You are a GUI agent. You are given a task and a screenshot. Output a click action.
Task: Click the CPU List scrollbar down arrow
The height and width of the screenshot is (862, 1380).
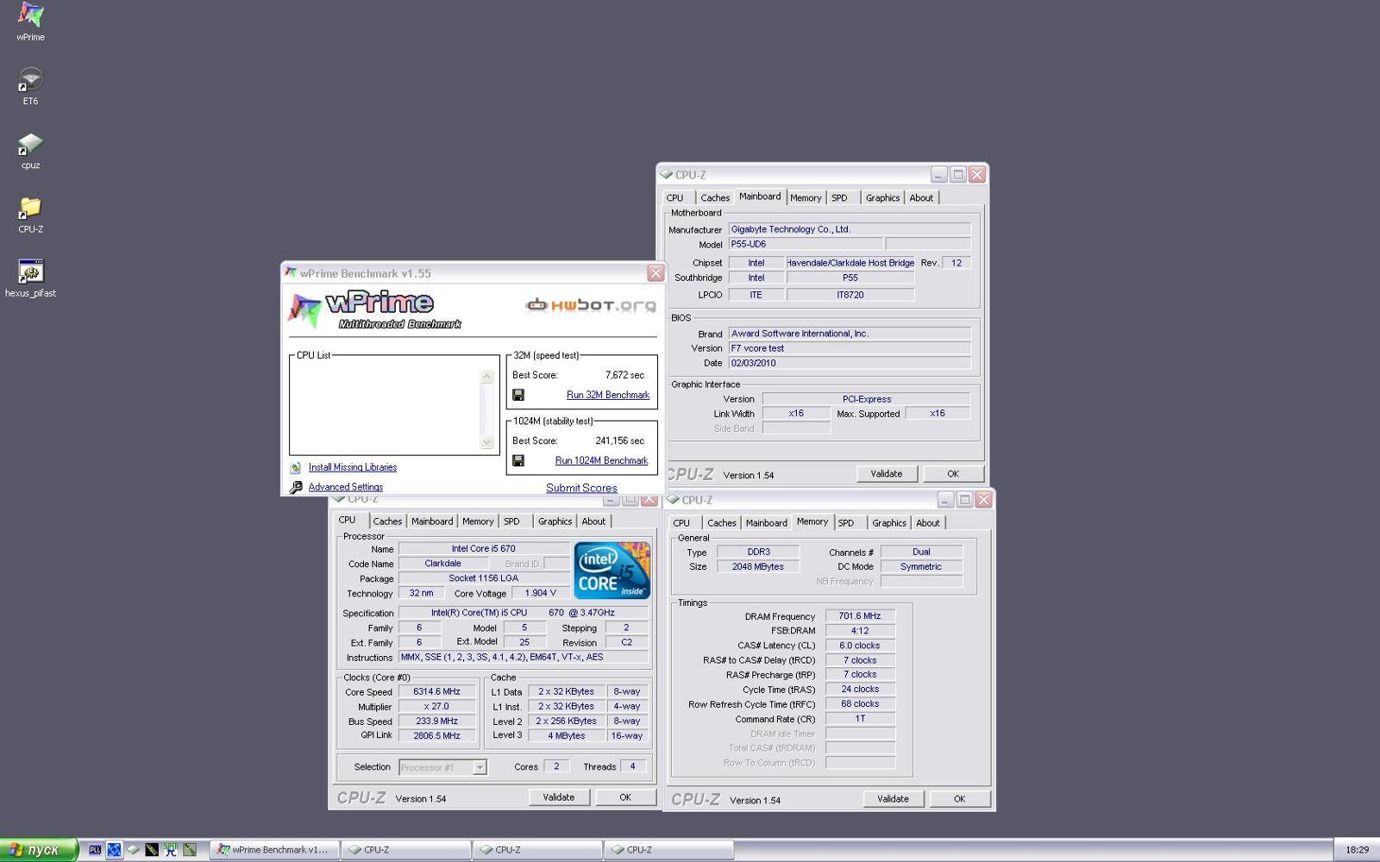tap(486, 442)
